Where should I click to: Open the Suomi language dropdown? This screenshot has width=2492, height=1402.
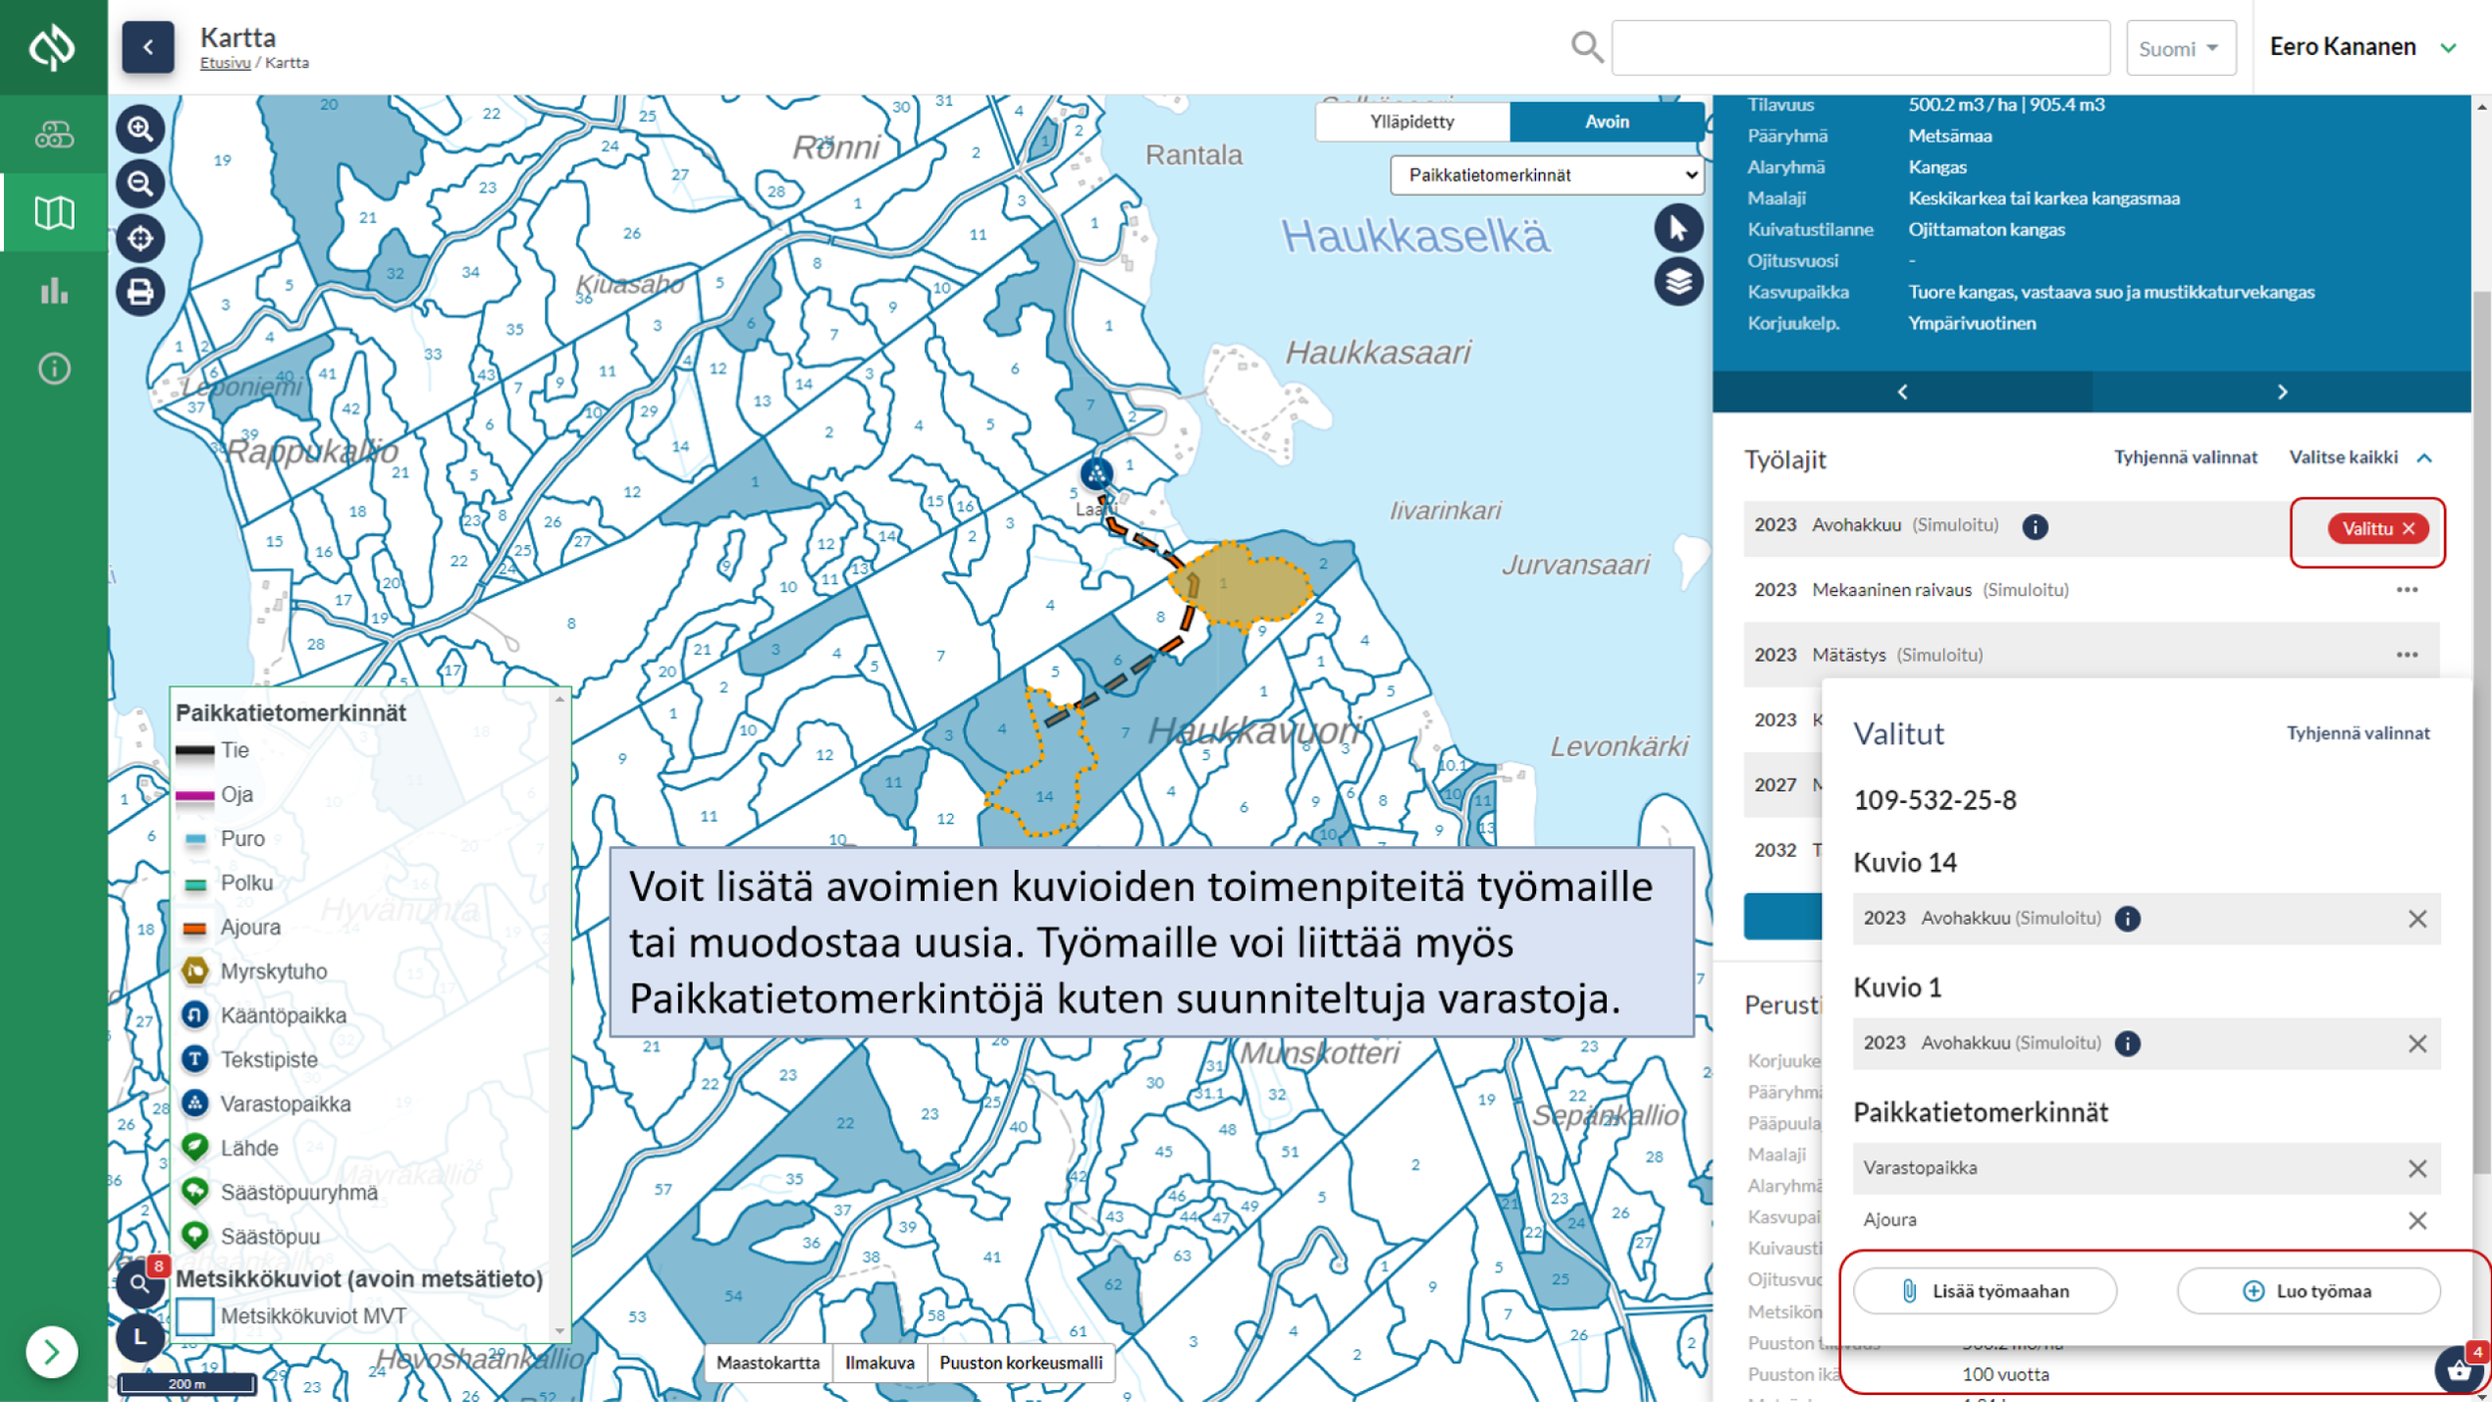tap(2180, 48)
